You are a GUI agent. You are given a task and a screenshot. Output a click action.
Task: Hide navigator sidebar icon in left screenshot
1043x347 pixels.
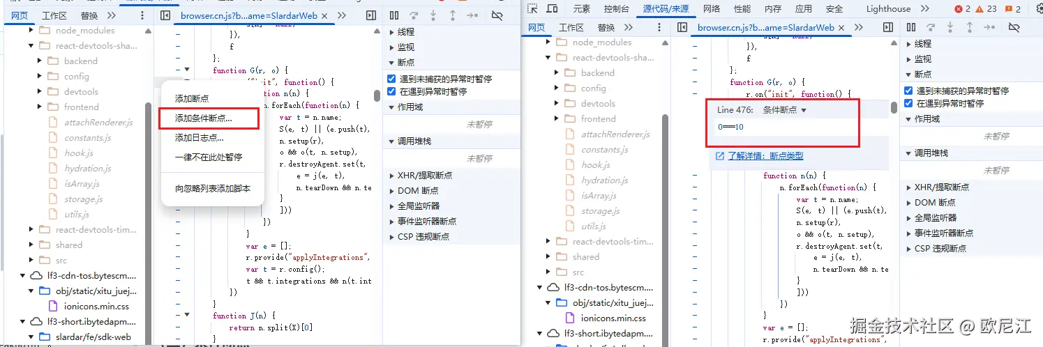pyautogui.click(x=165, y=15)
